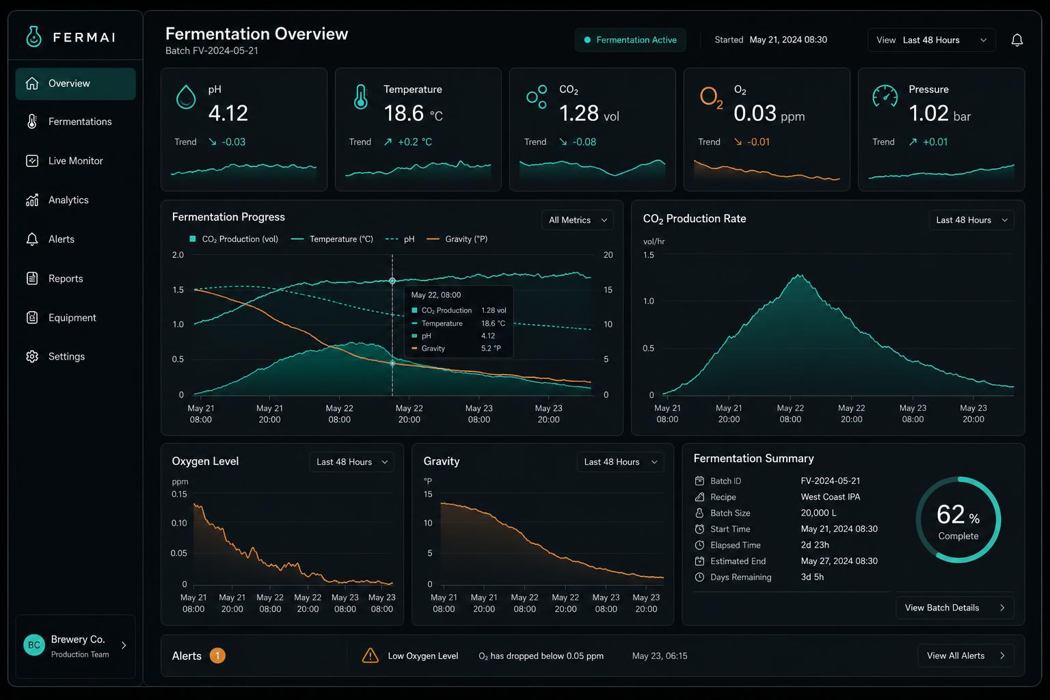The height and width of the screenshot is (700, 1050).
Task: Open notifications bell in header
Action: [1017, 40]
